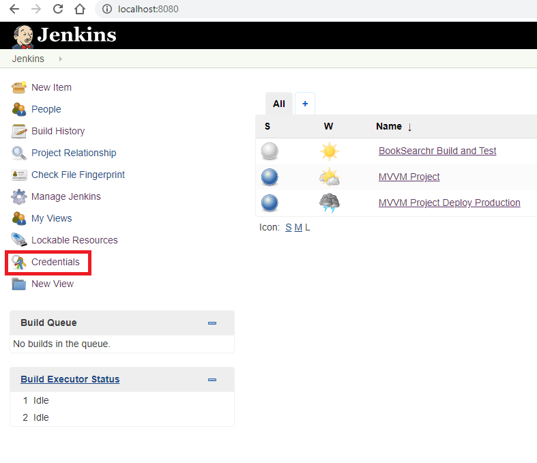Click the Lockable Resources USB icon
The height and width of the screenshot is (463, 537).
click(x=19, y=240)
